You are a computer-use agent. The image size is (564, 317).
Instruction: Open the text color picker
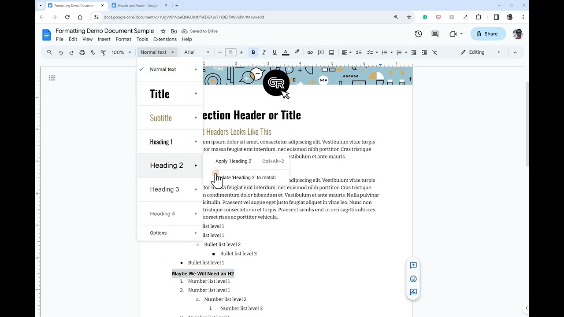coord(286,52)
